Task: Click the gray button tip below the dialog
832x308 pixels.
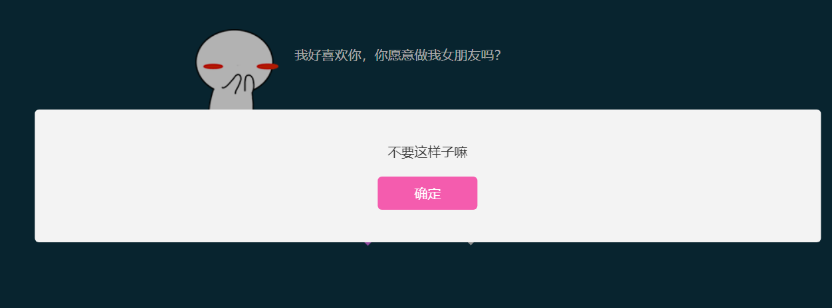Action: 470,244
